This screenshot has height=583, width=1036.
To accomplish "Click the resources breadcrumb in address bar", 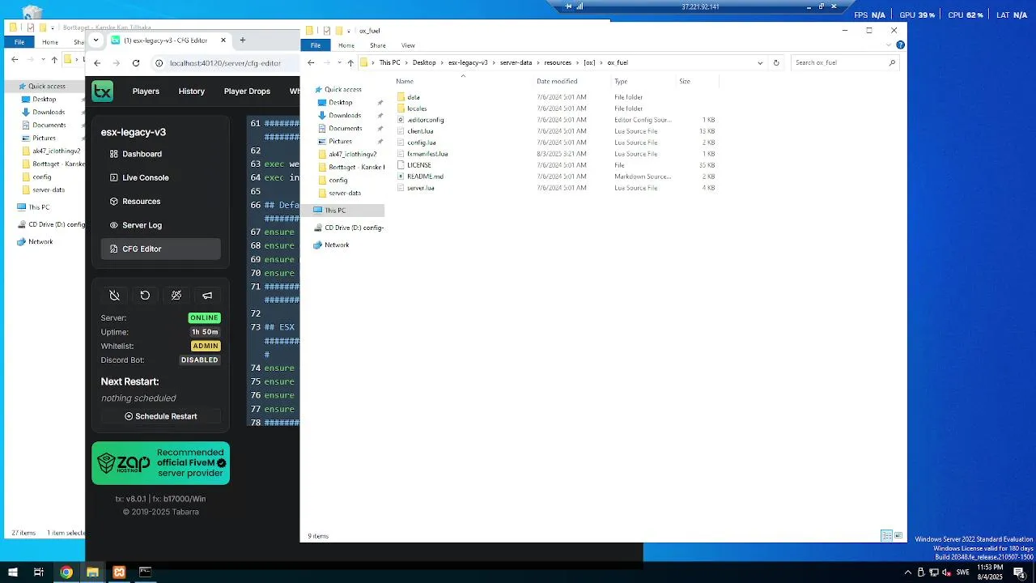I will (x=558, y=62).
